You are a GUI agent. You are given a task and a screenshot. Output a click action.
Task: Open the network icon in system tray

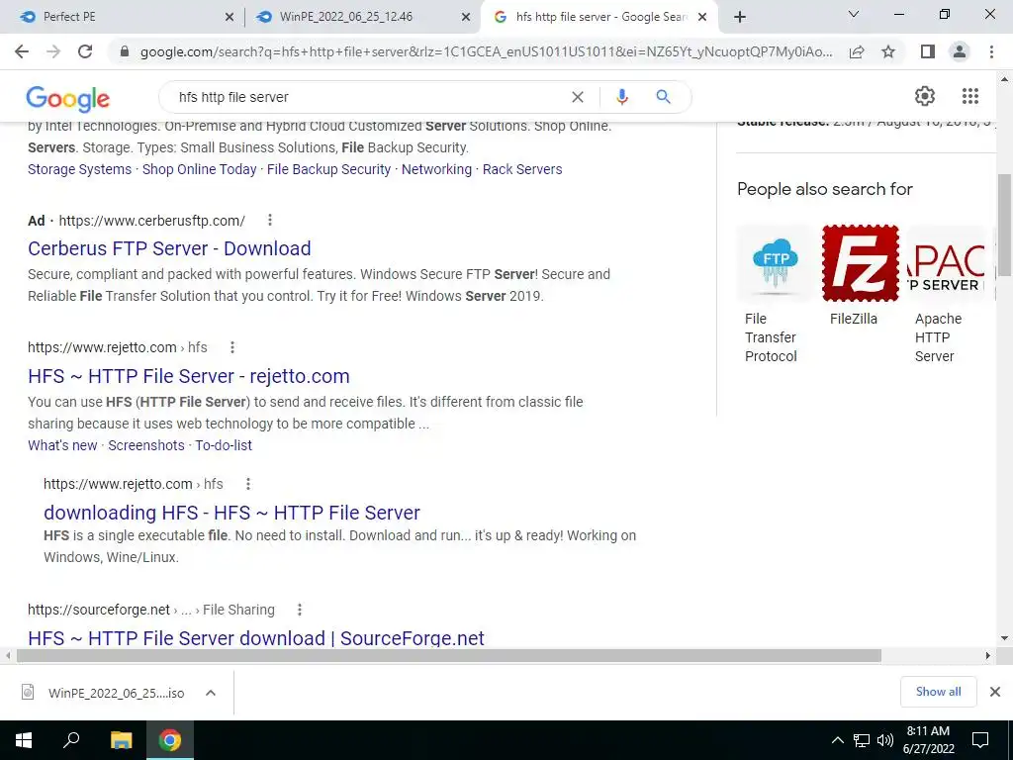click(862, 740)
